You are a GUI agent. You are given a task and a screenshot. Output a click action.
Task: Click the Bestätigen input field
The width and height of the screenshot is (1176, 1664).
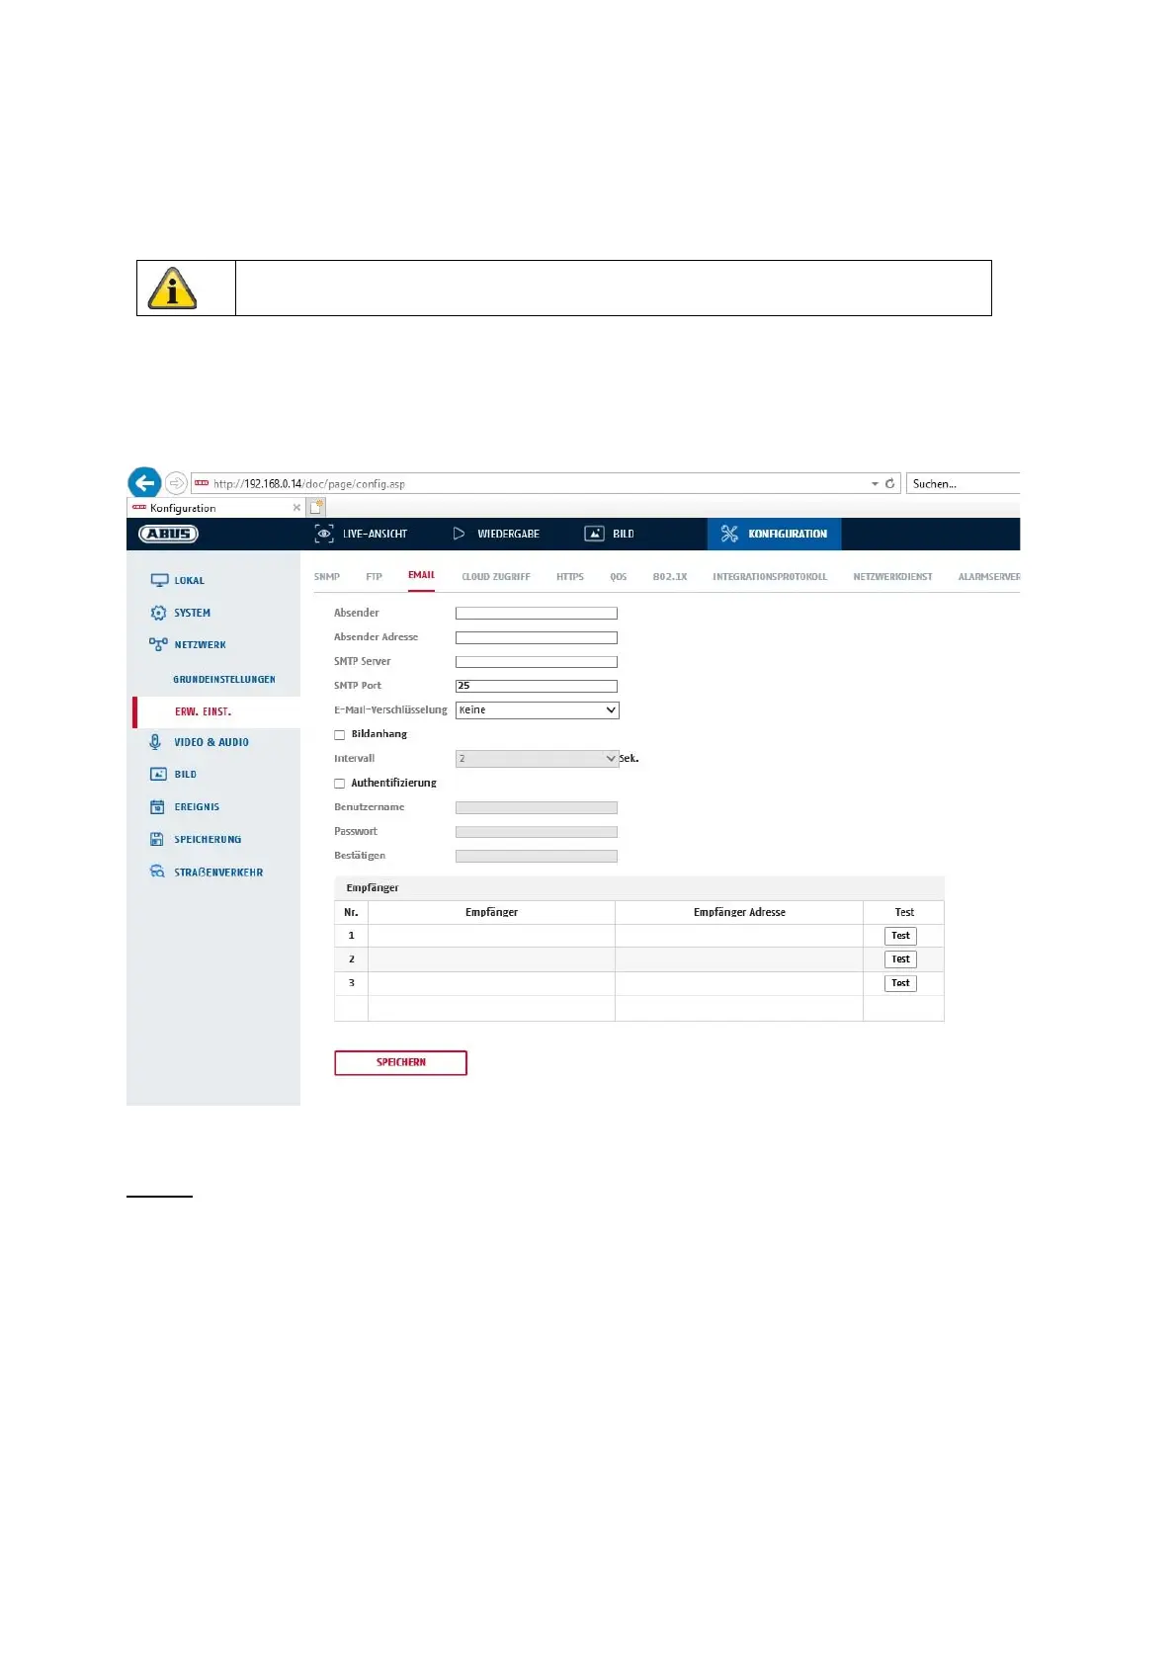[537, 857]
